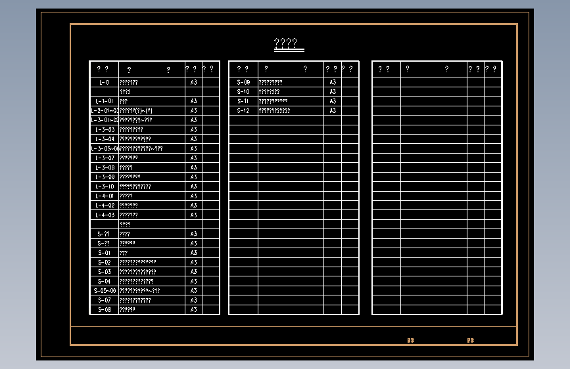Click the A3 size cell in the L-0 row
Image resolution: width=570 pixels, height=369 pixels.
193,83
